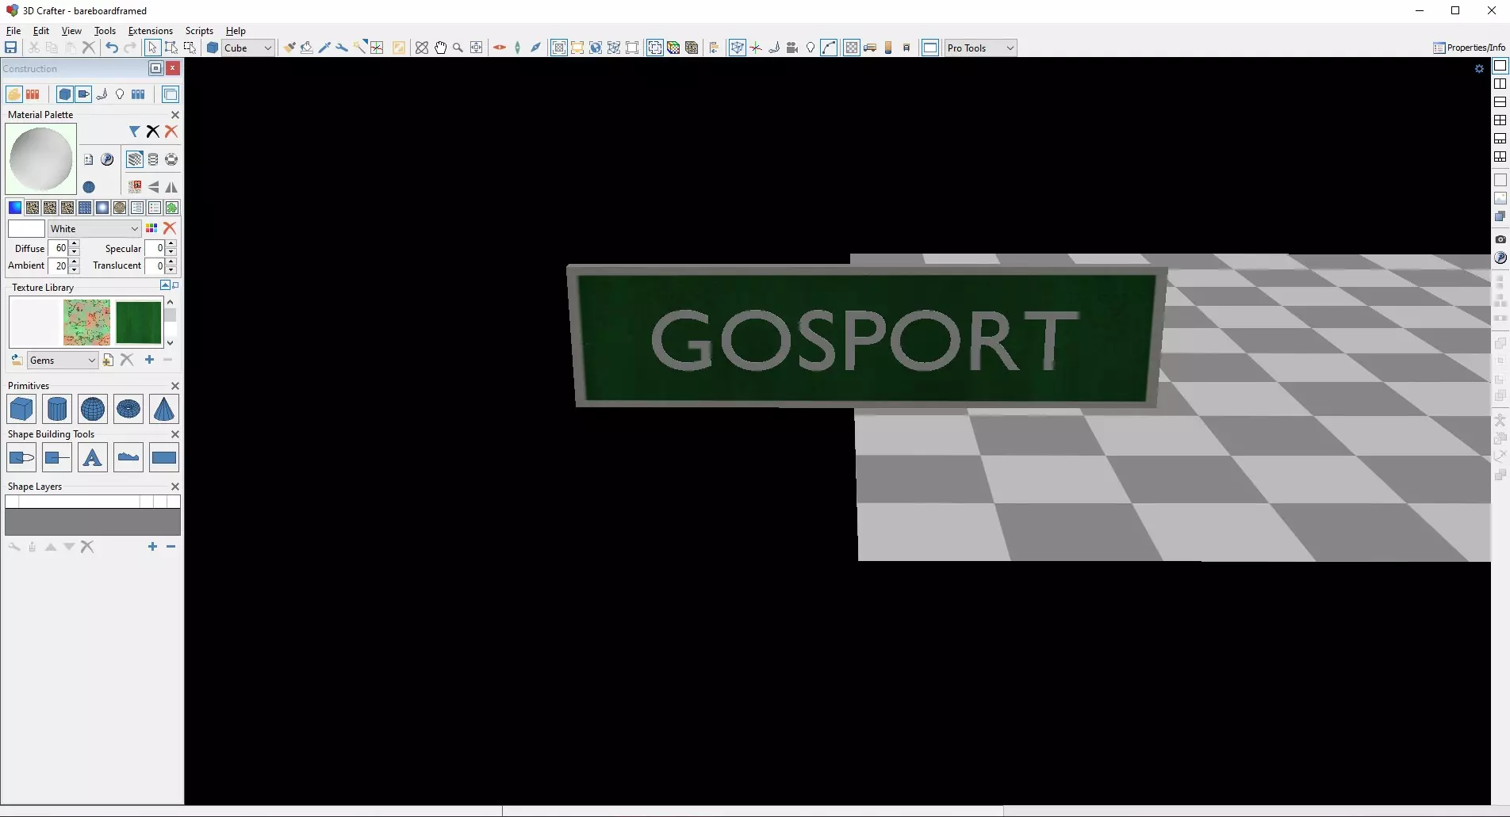Add a texture with the blue plus
The height and width of the screenshot is (817, 1510).
tap(149, 360)
